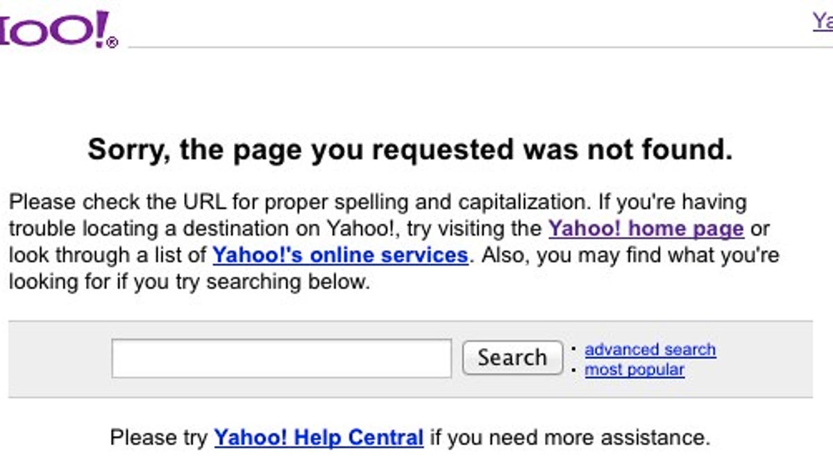The image size is (833, 468).
Task: Go to advanced search
Action: click(x=650, y=349)
